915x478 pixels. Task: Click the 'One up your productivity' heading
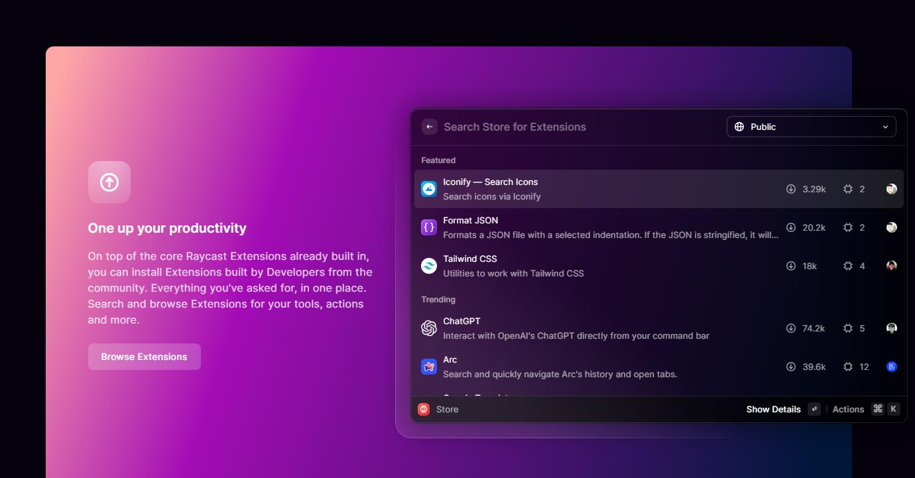tap(167, 228)
